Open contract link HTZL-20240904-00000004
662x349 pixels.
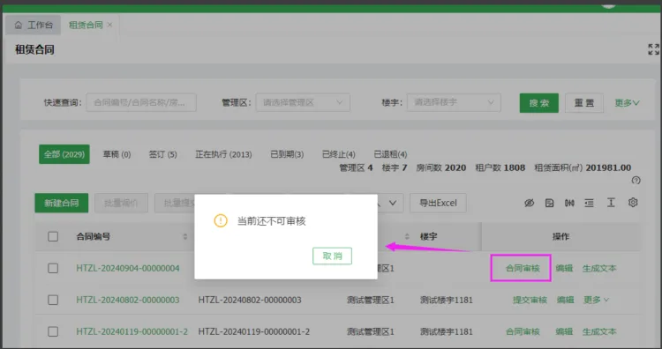point(128,268)
